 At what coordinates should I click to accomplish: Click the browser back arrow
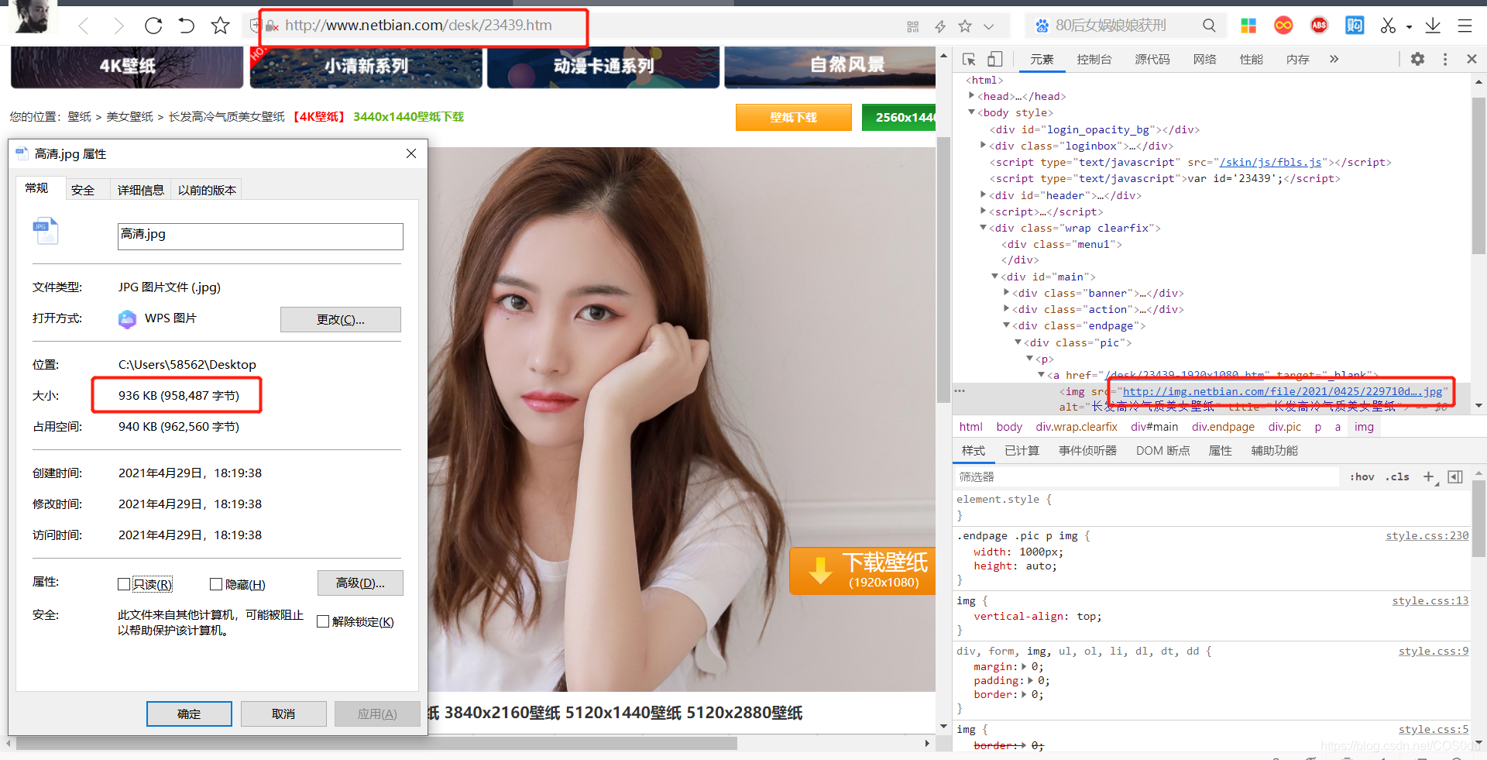[x=84, y=26]
